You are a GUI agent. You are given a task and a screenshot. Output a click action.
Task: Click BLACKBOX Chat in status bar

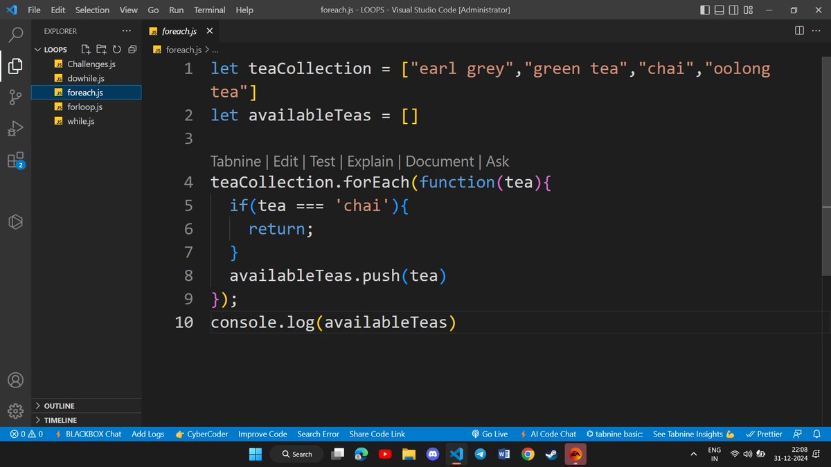click(x=88, y=434)
